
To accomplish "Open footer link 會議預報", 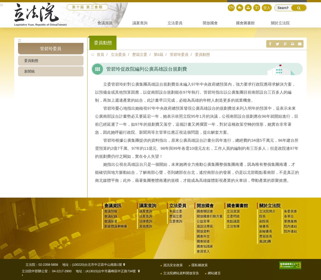I will click(111, 211).
